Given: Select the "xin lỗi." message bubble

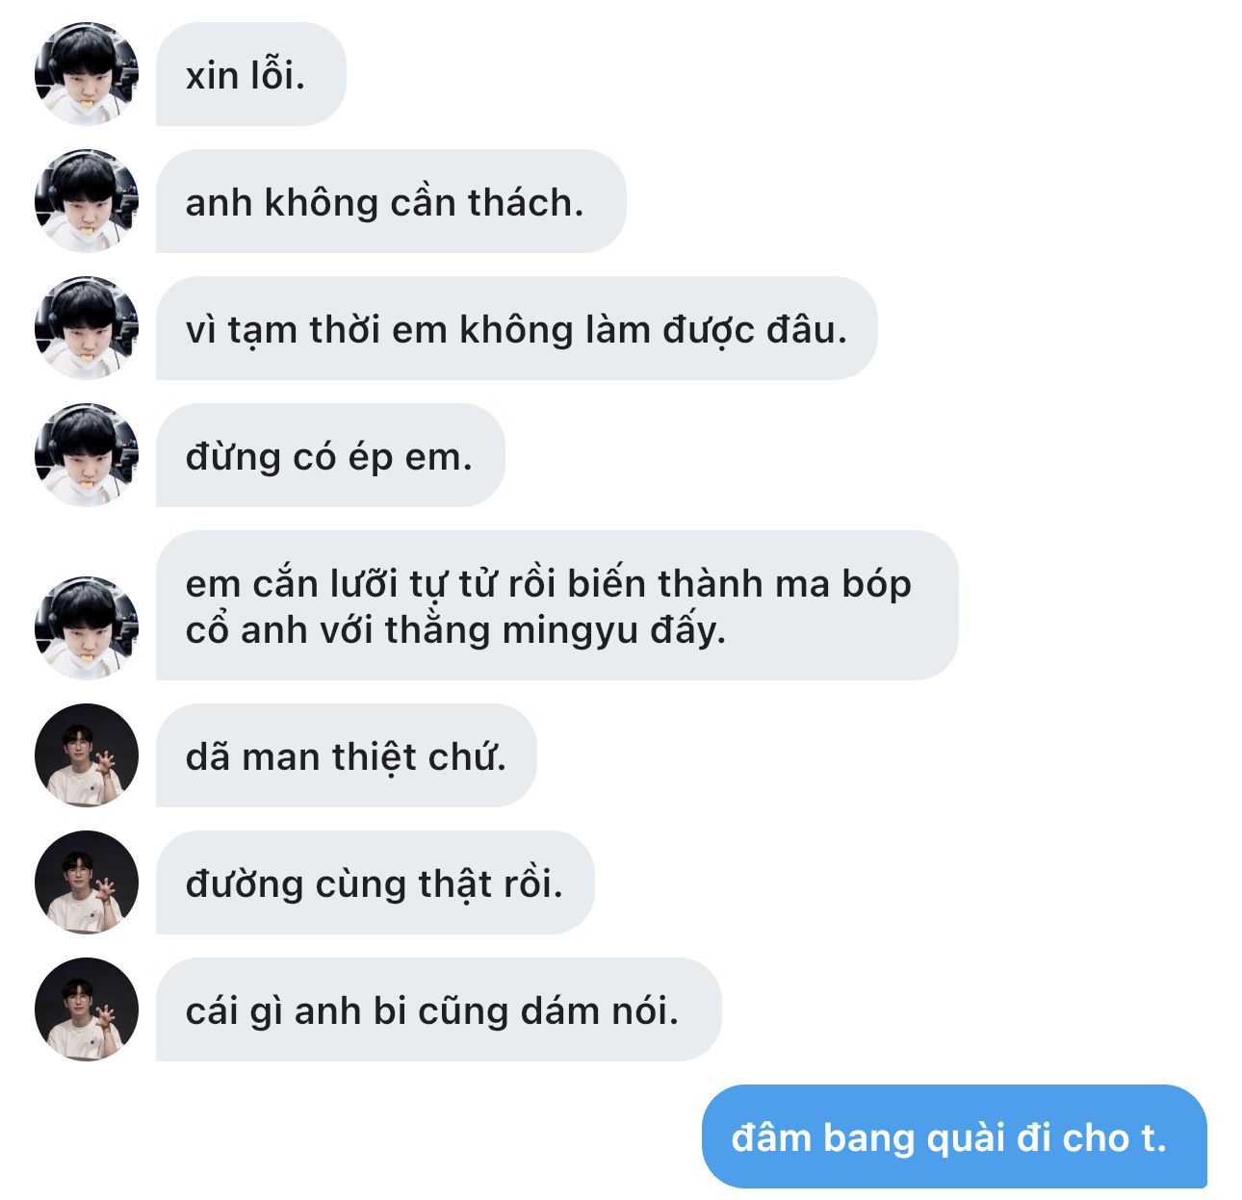Looking at the screenshot, I should click(250, 74).
